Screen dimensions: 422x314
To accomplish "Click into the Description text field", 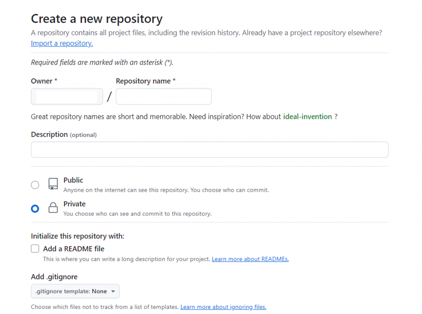I will tap(209, 150).
